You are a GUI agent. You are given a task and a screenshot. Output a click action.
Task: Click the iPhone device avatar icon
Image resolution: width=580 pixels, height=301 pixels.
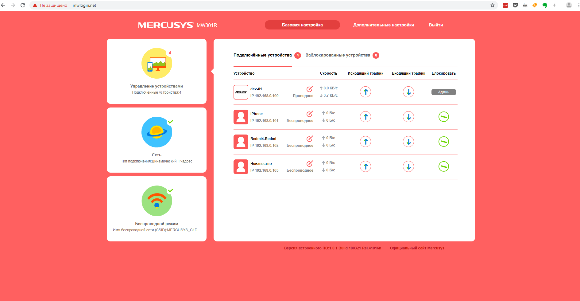coord(241,117)
